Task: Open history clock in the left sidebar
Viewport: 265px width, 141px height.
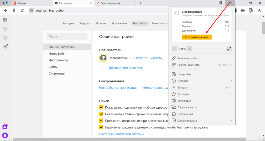Action: [5, 38]
